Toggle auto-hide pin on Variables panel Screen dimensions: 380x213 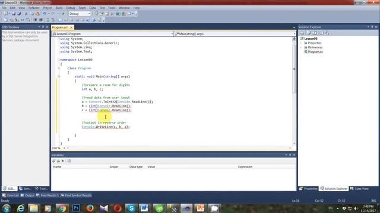pos(290,155)
